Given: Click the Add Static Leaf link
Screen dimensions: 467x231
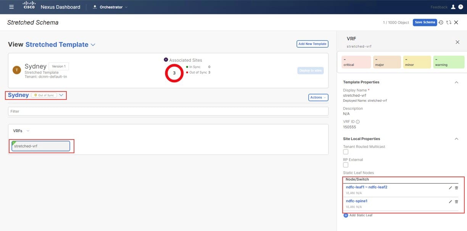Looking at the screenshot, I should (361, 215).
